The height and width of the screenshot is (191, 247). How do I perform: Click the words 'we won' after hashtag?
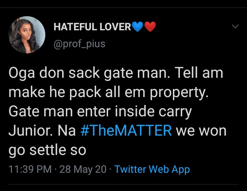[201, 131]
